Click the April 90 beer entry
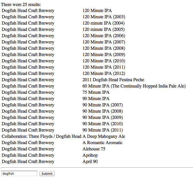The image size is (193, 189). click(x=90, y=162)
